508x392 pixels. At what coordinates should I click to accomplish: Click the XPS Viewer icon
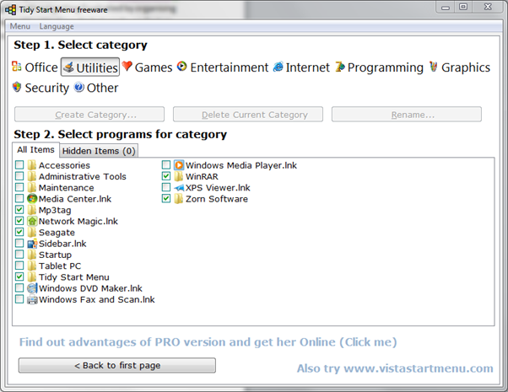coord(179,187)
